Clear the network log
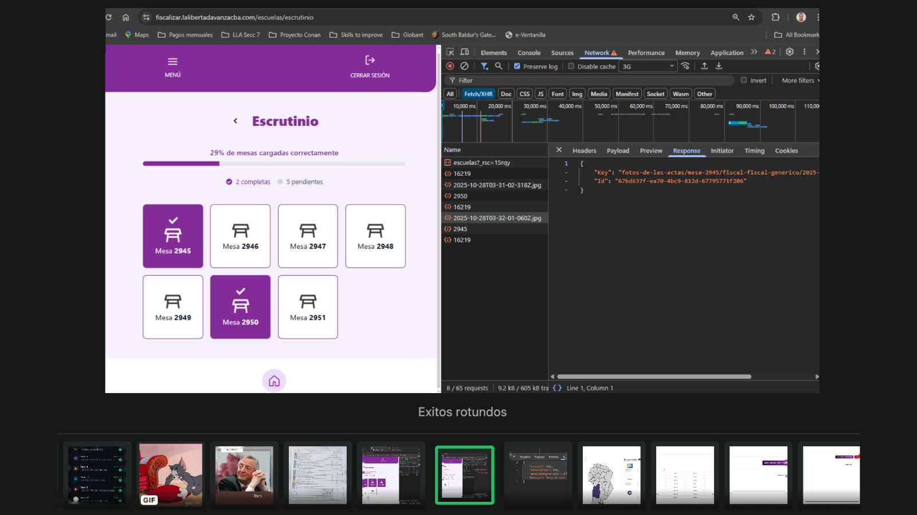The width and height of the screenshot is (917, 515). pyautogui.click(x=464, y=66)
